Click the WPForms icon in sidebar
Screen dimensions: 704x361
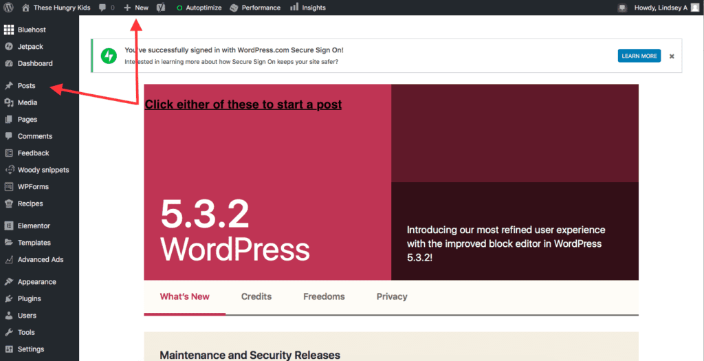(8, 187)
